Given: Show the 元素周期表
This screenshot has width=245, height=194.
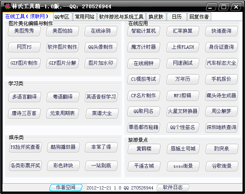Looking at the screenshot, I should (x=63, y=113).
